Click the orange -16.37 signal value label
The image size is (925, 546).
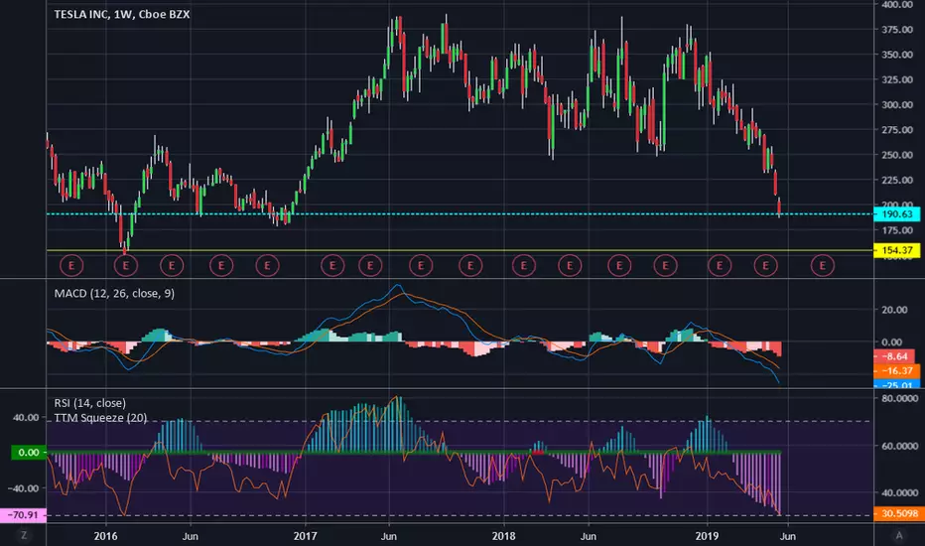pyautogui.click(x=896, y=370)
